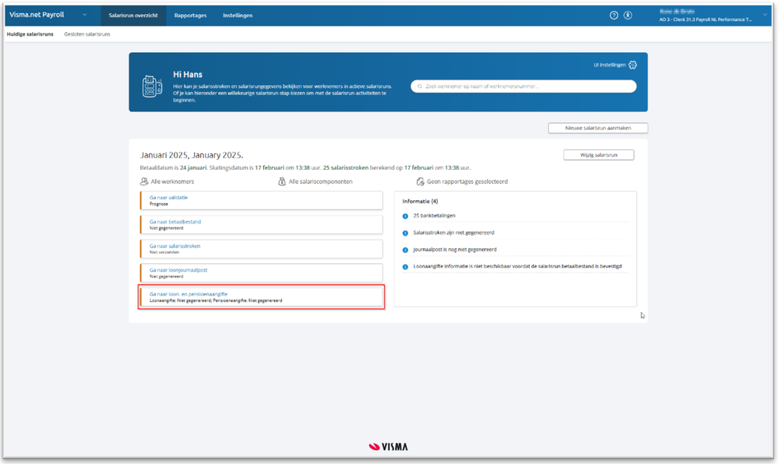The width and height of the screenshot is (778, 464).
Task: Click the Alle werknemers filter label
Action: click(172, 181)
